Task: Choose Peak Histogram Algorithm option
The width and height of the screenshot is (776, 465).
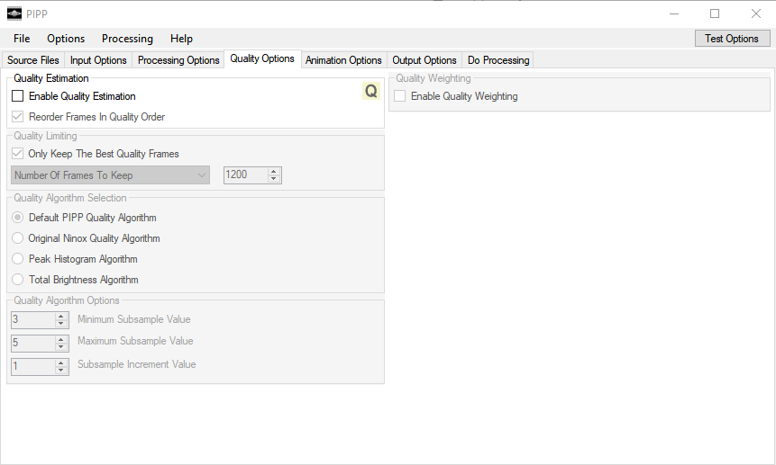Action: (18, 259)
